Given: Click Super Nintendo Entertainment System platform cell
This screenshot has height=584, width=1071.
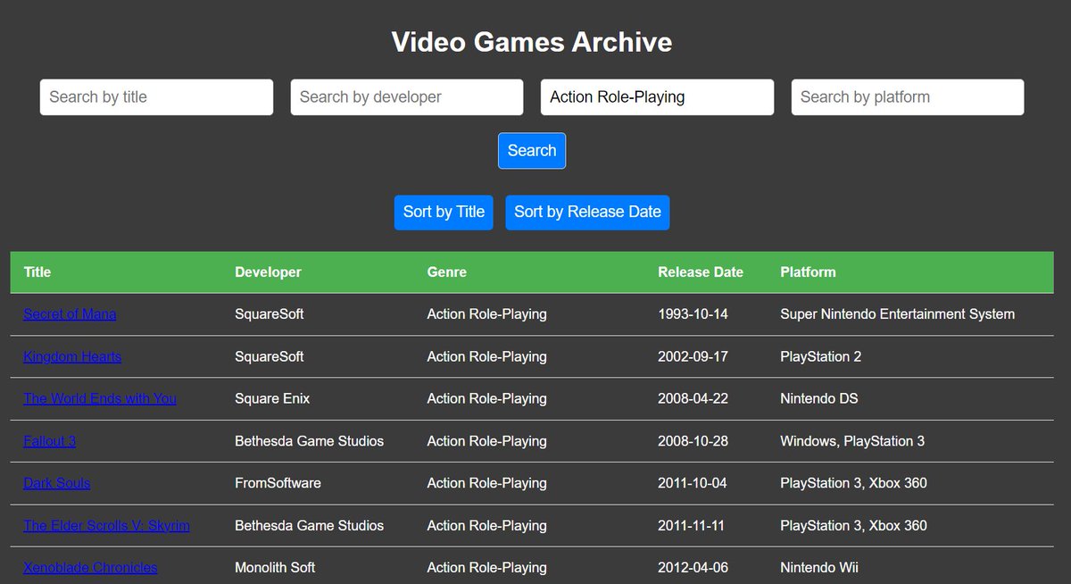Looking at the screenshot, I should (898, 314).
